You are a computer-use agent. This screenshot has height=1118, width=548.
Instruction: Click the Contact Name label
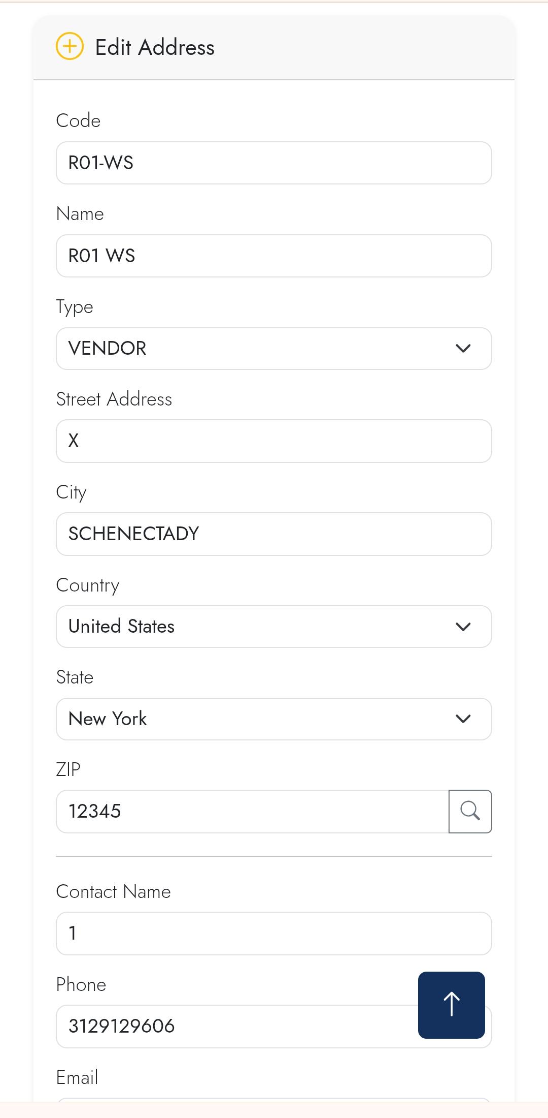click(113, 892)
